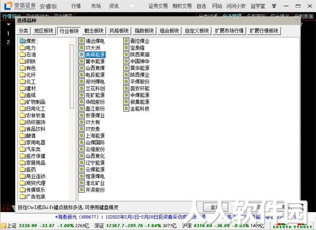Click the skin theme shirt icon
The height and width of the screenshot is (230, 316).
click(274, 6)
